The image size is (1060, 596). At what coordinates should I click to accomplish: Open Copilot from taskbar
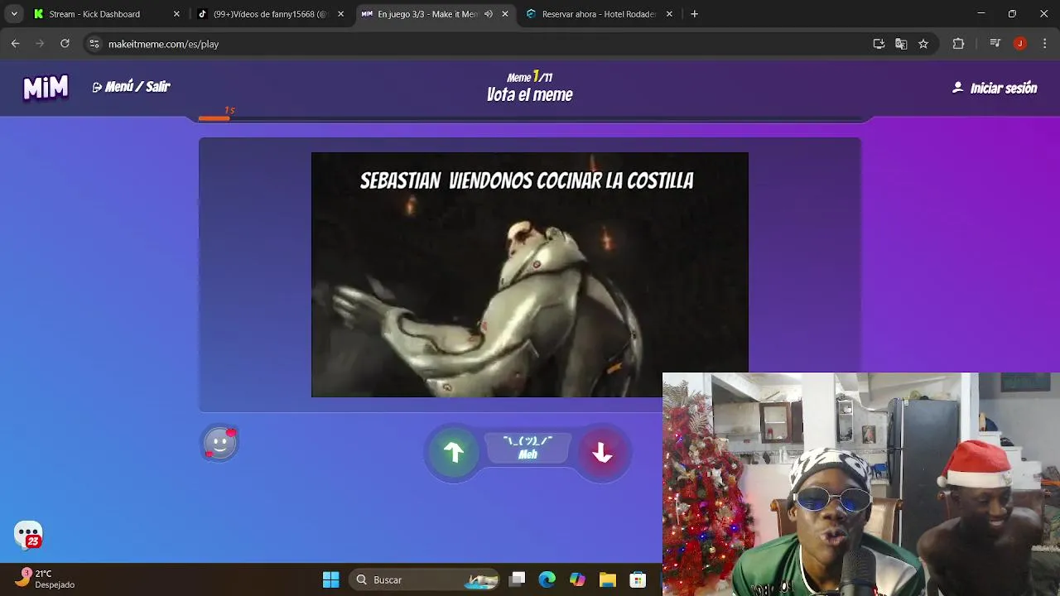[x=577, y=579]
